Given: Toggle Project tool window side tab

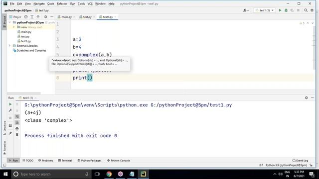Looking at the screenshot, I should 4,22.
